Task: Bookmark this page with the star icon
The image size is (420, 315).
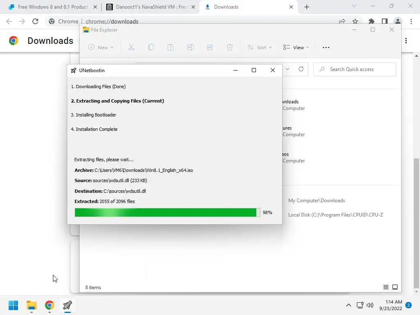Action: pyautogui.click(x=355, y=21)
